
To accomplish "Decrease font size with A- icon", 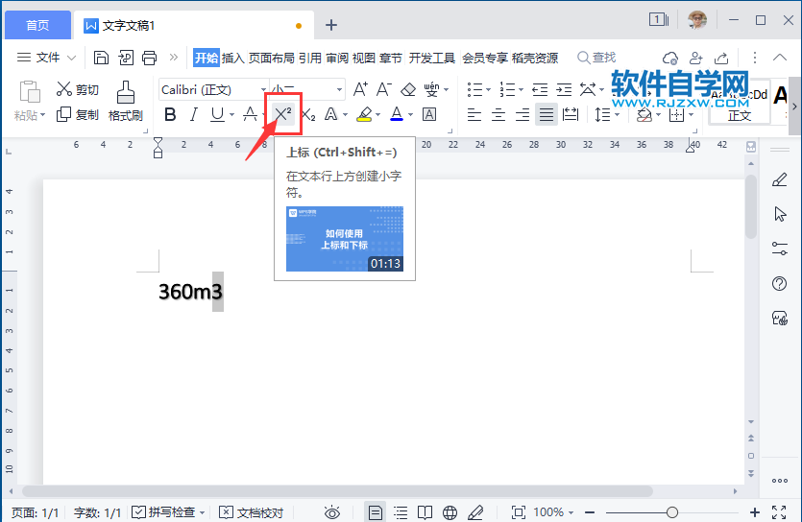I will tap(383, 89).
